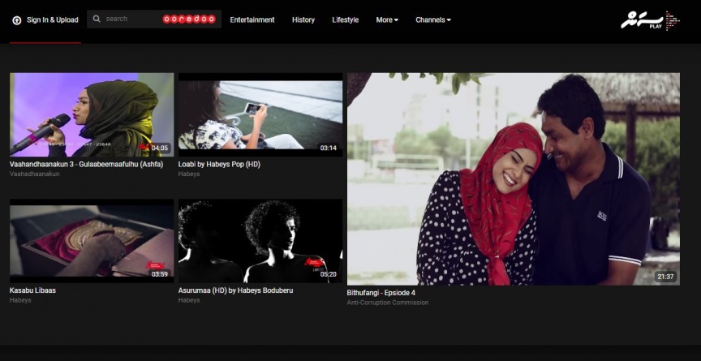The width and height of the screenshot is (701, 361).
Task: Click the red Ooredoo logo
Action: point(189,19)
